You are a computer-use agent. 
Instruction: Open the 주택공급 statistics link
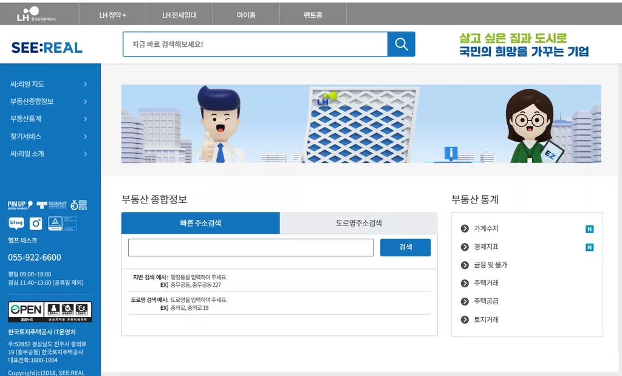tap(486, 301)
